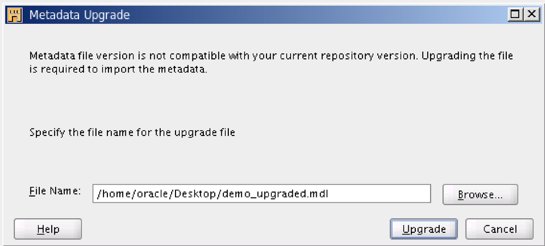Cancel the metadata upgrade
545x246 pixels.
pos(499,229)
